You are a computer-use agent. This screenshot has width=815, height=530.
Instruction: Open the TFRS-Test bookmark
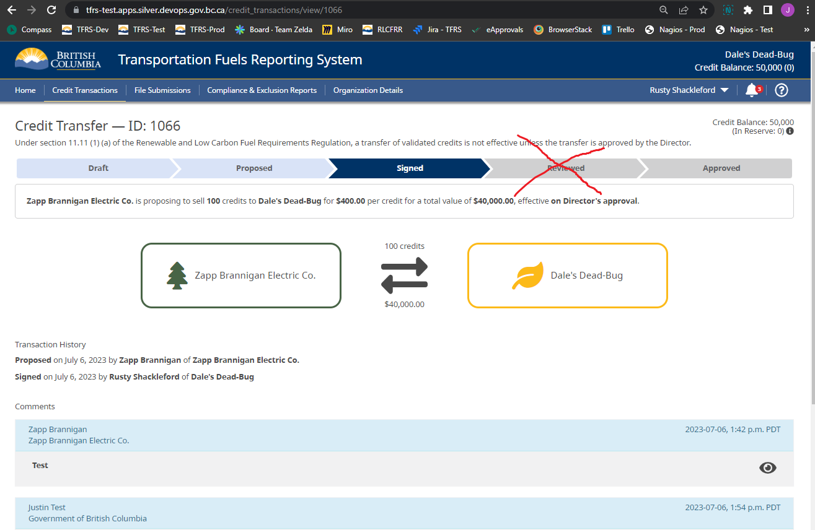pos(141,30)
